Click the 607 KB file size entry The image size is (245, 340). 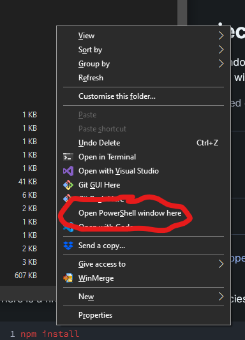point(26,276)
